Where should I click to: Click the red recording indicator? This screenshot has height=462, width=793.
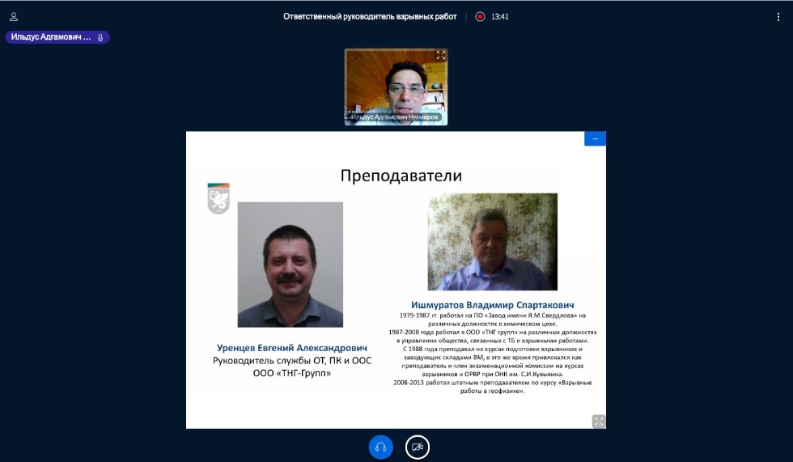(x=480, y=16)
